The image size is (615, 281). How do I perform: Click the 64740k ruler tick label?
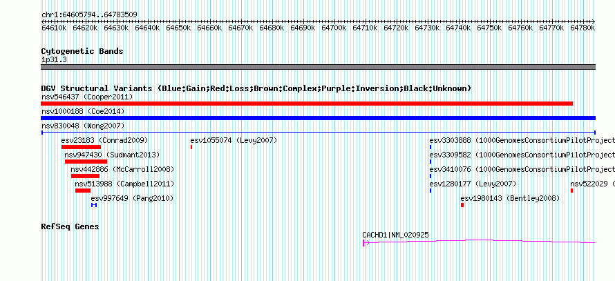pyautogui.click(x=458, y=28)
